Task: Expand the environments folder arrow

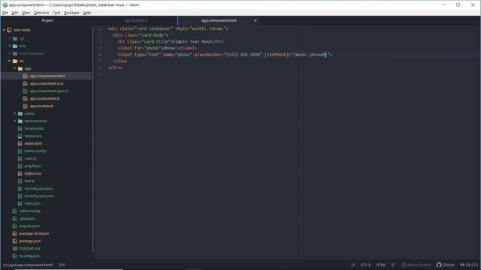Action: coord(15,121)
